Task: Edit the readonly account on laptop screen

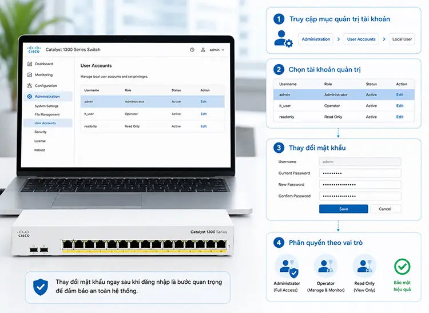Action: [x=203, y=126]
